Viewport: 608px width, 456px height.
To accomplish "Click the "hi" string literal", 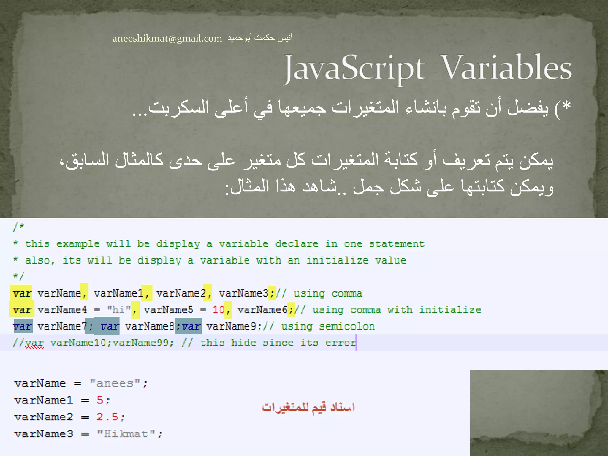I will pos(118,310).
